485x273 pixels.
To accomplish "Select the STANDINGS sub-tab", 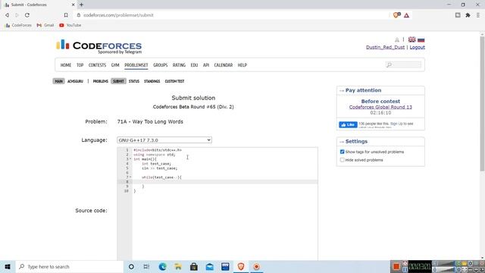I will point(152,81).
